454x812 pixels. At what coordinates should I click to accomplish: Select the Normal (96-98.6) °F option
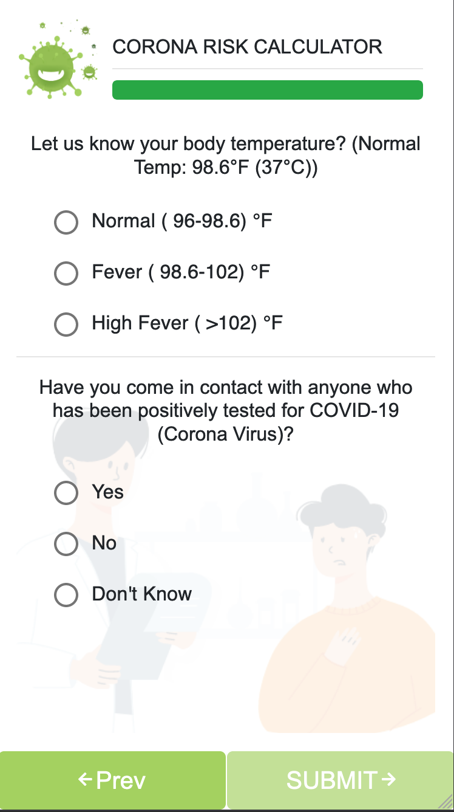[66, 222]
